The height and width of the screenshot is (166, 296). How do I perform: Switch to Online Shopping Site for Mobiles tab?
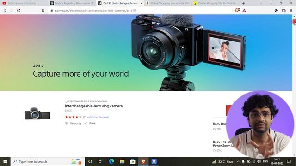point(215,3)
